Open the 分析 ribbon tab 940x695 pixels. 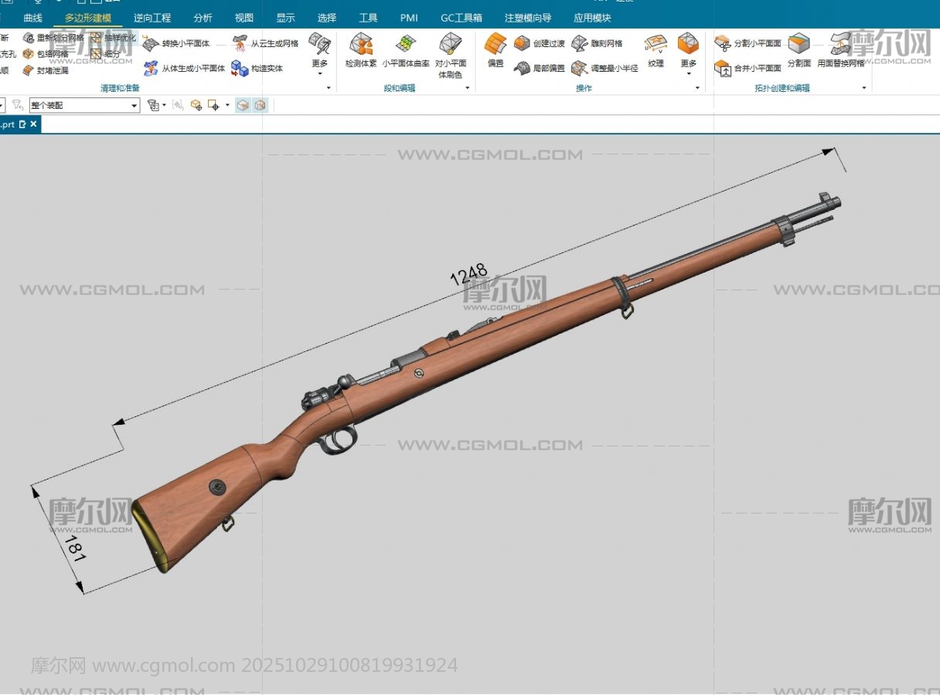[203, 18]
